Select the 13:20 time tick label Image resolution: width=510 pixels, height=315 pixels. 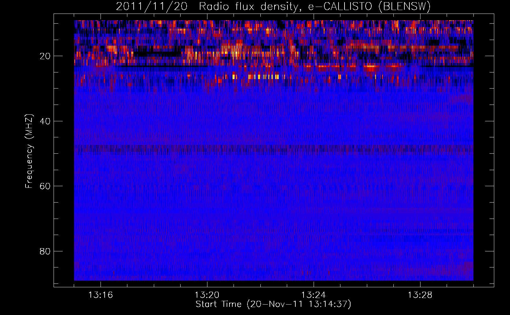(x=207, y=295)
